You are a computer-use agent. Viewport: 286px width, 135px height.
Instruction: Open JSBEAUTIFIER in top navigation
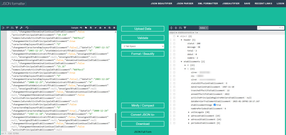coord(231,3)
